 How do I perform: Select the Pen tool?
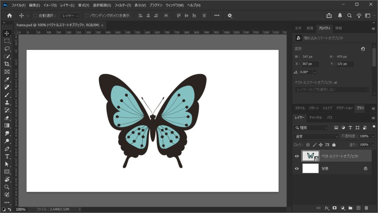7,149
